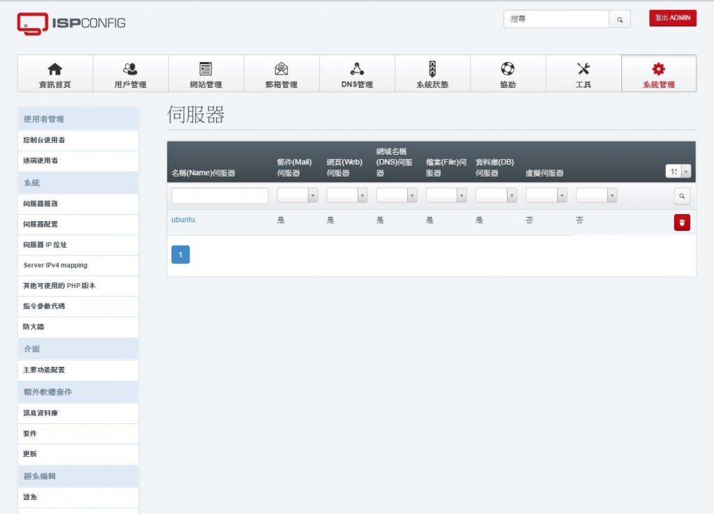Viewport: 714px width, 514px height.
Task: Open the DNS server filter dropdown
Action: point(397,195)
